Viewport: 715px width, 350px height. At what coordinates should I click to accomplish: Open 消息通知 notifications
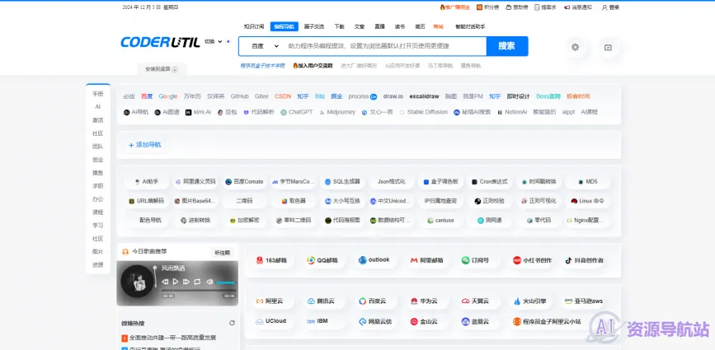(x=578, y=7)
